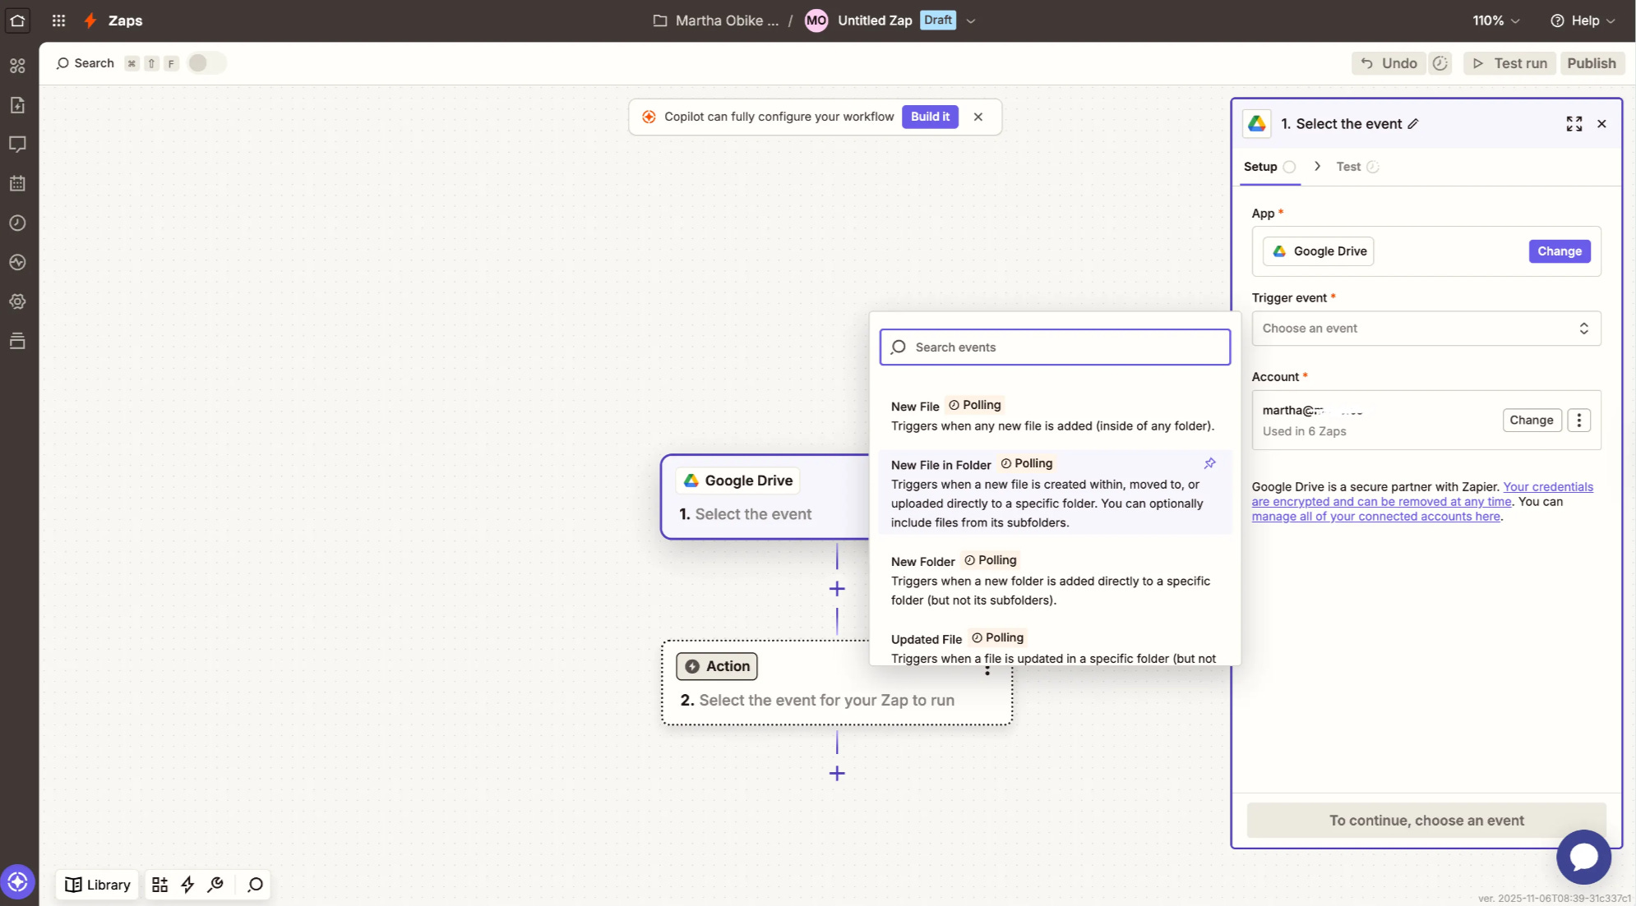1636x906 pixels.
Task: Open the comments icon in left sidebar
Action: [17, 145]
